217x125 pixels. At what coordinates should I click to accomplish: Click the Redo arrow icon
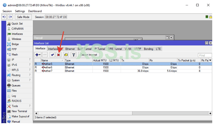tap(10, 17)
